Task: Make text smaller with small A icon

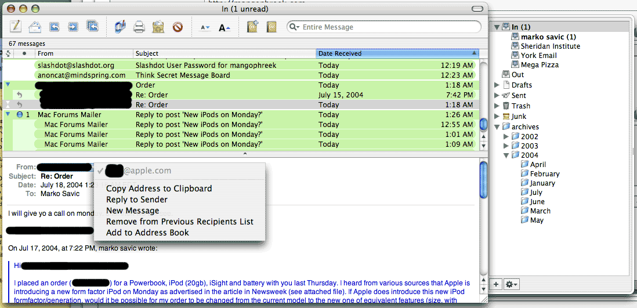Action: click(205, 28)
